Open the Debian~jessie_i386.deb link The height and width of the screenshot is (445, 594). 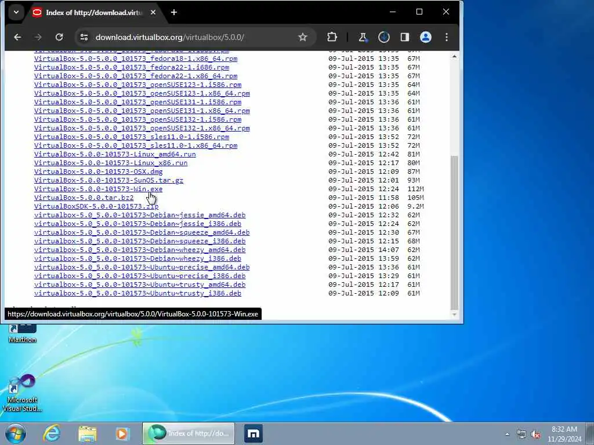pyautogui.click(x=137, y=224)
